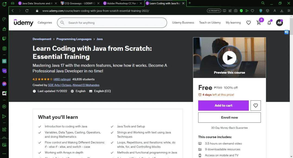Open the Player icon in sidebar
Viewport: 293px width, 158px height.
coord(4,107)
